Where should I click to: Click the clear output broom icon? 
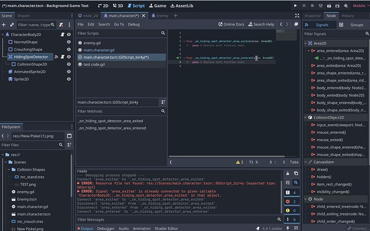point(288,173)
